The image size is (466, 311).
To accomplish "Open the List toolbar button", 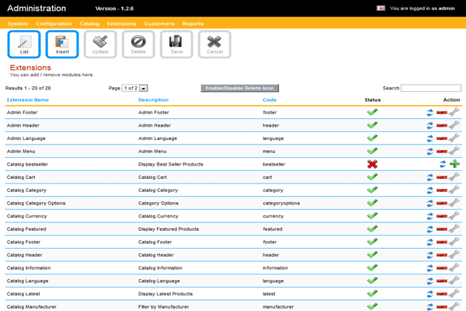I will [x=24, y=44].
